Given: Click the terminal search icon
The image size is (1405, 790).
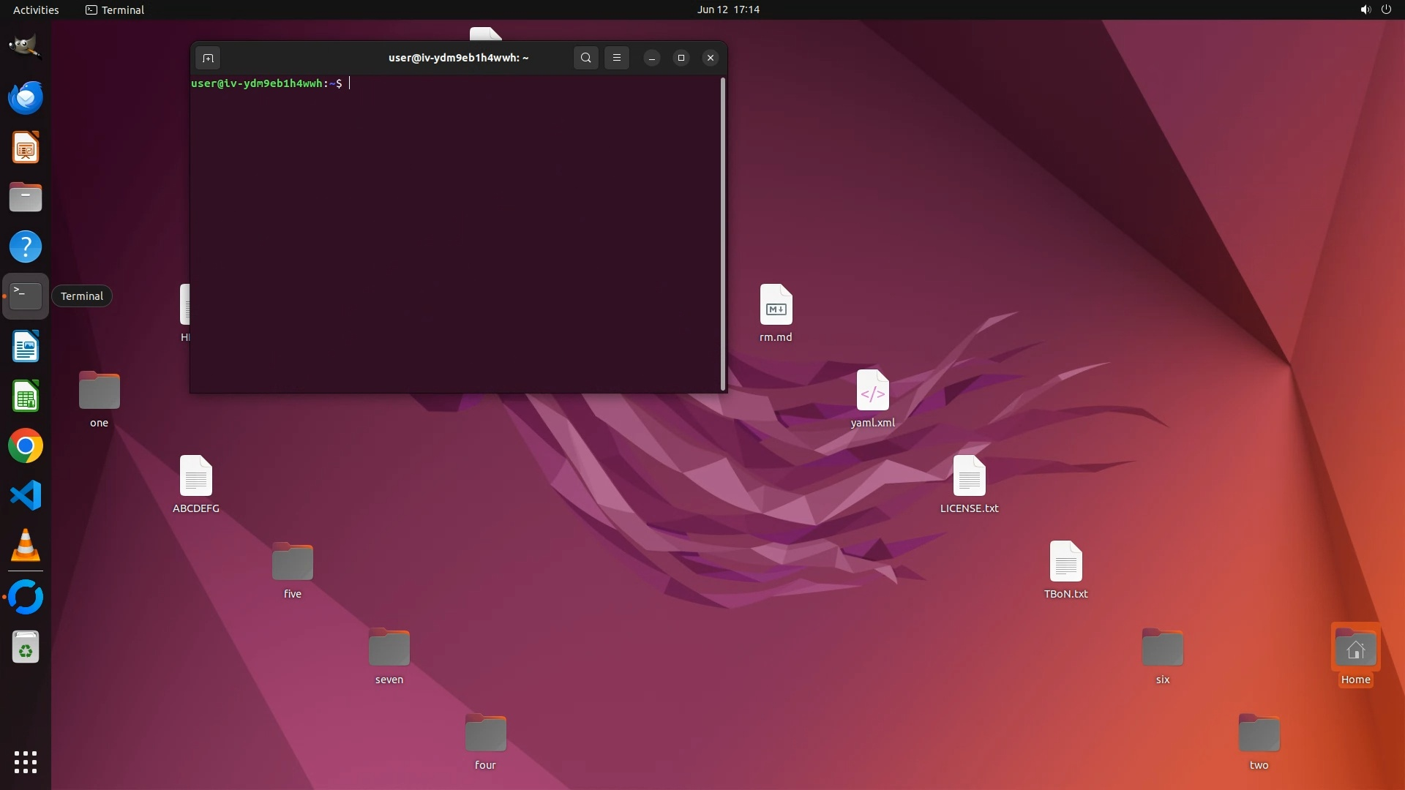Looking at the screenshot, I should click(x=585, y=58).
